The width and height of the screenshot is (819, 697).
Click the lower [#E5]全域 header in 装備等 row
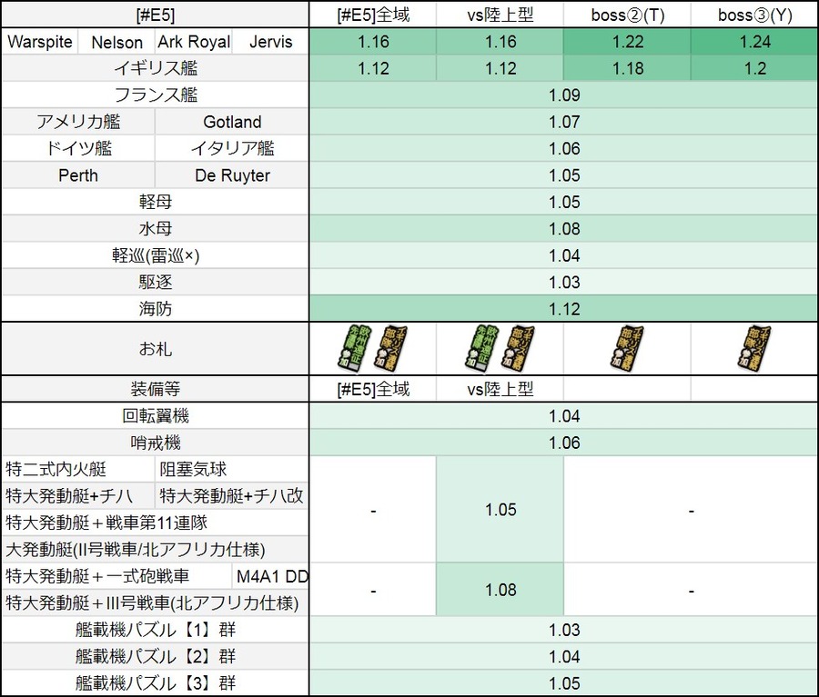coord(373,389)
